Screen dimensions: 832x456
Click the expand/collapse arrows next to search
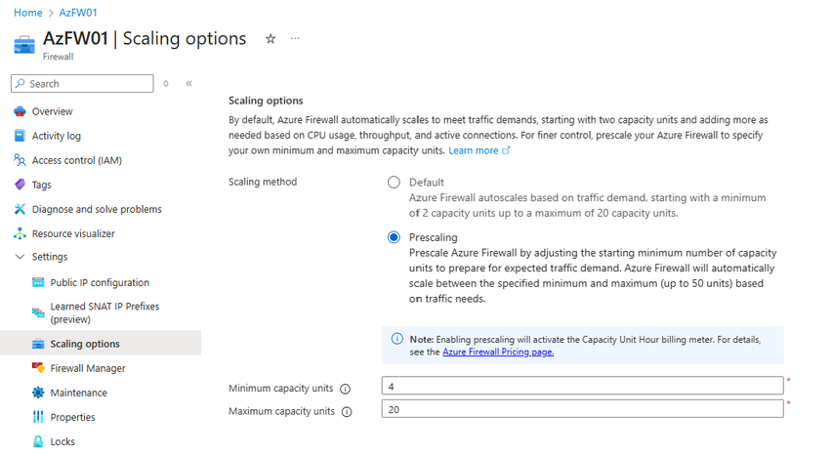pos(166,84)
